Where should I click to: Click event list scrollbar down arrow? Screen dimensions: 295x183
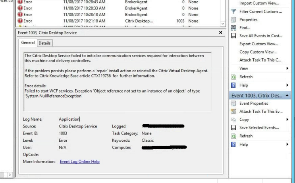223,24
